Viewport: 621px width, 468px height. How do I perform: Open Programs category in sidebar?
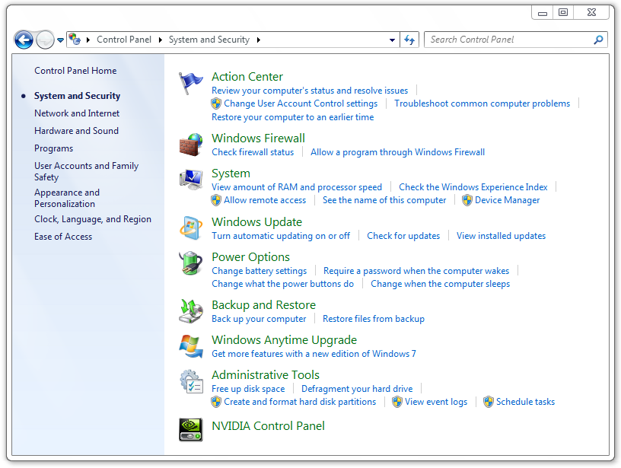coord(54,148)
